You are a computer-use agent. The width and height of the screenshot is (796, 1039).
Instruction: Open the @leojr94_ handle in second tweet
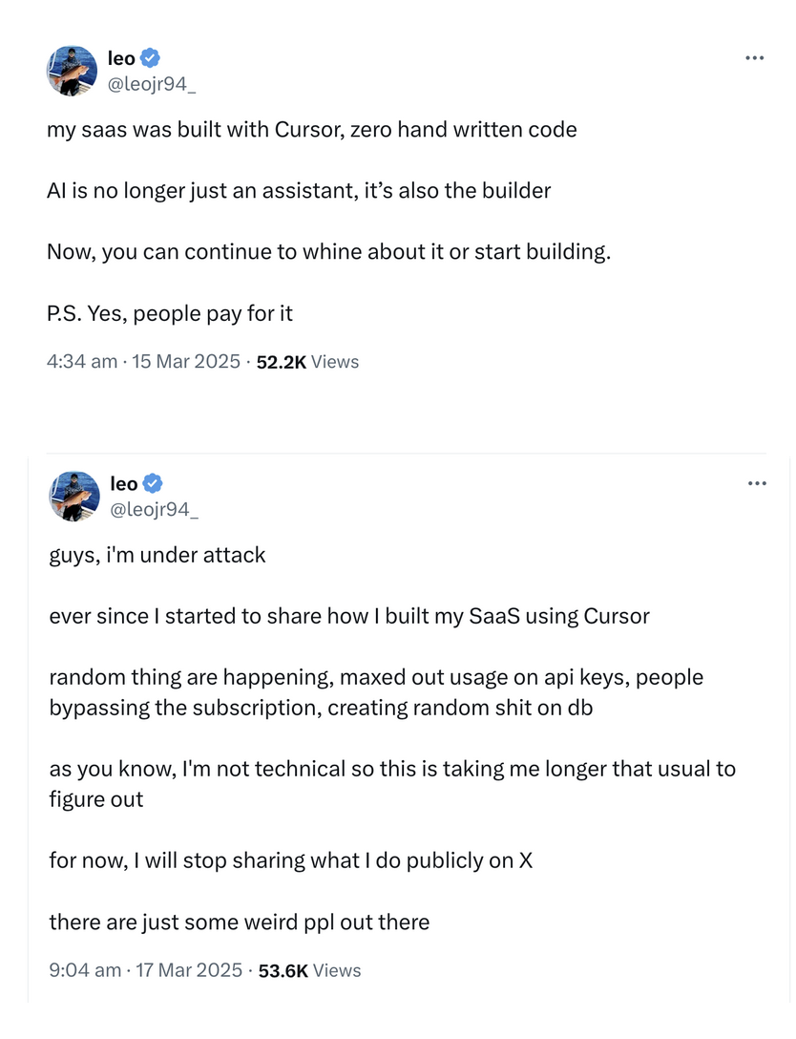click(155, 510)
